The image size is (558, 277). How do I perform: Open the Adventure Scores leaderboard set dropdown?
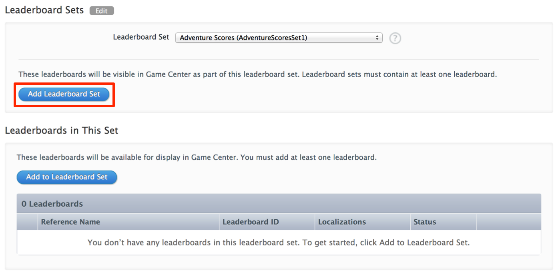pyautogui.click(x=279, y=37)
